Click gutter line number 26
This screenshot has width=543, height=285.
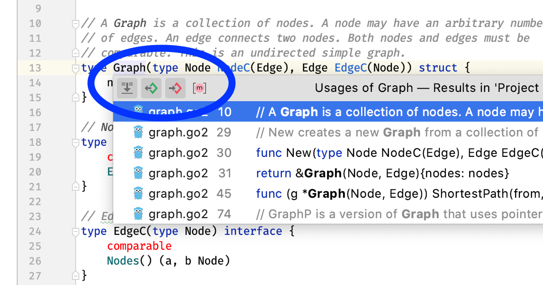[x=35, y=261]
